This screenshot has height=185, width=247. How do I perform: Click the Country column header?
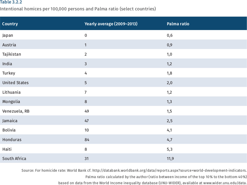(10, 24)
